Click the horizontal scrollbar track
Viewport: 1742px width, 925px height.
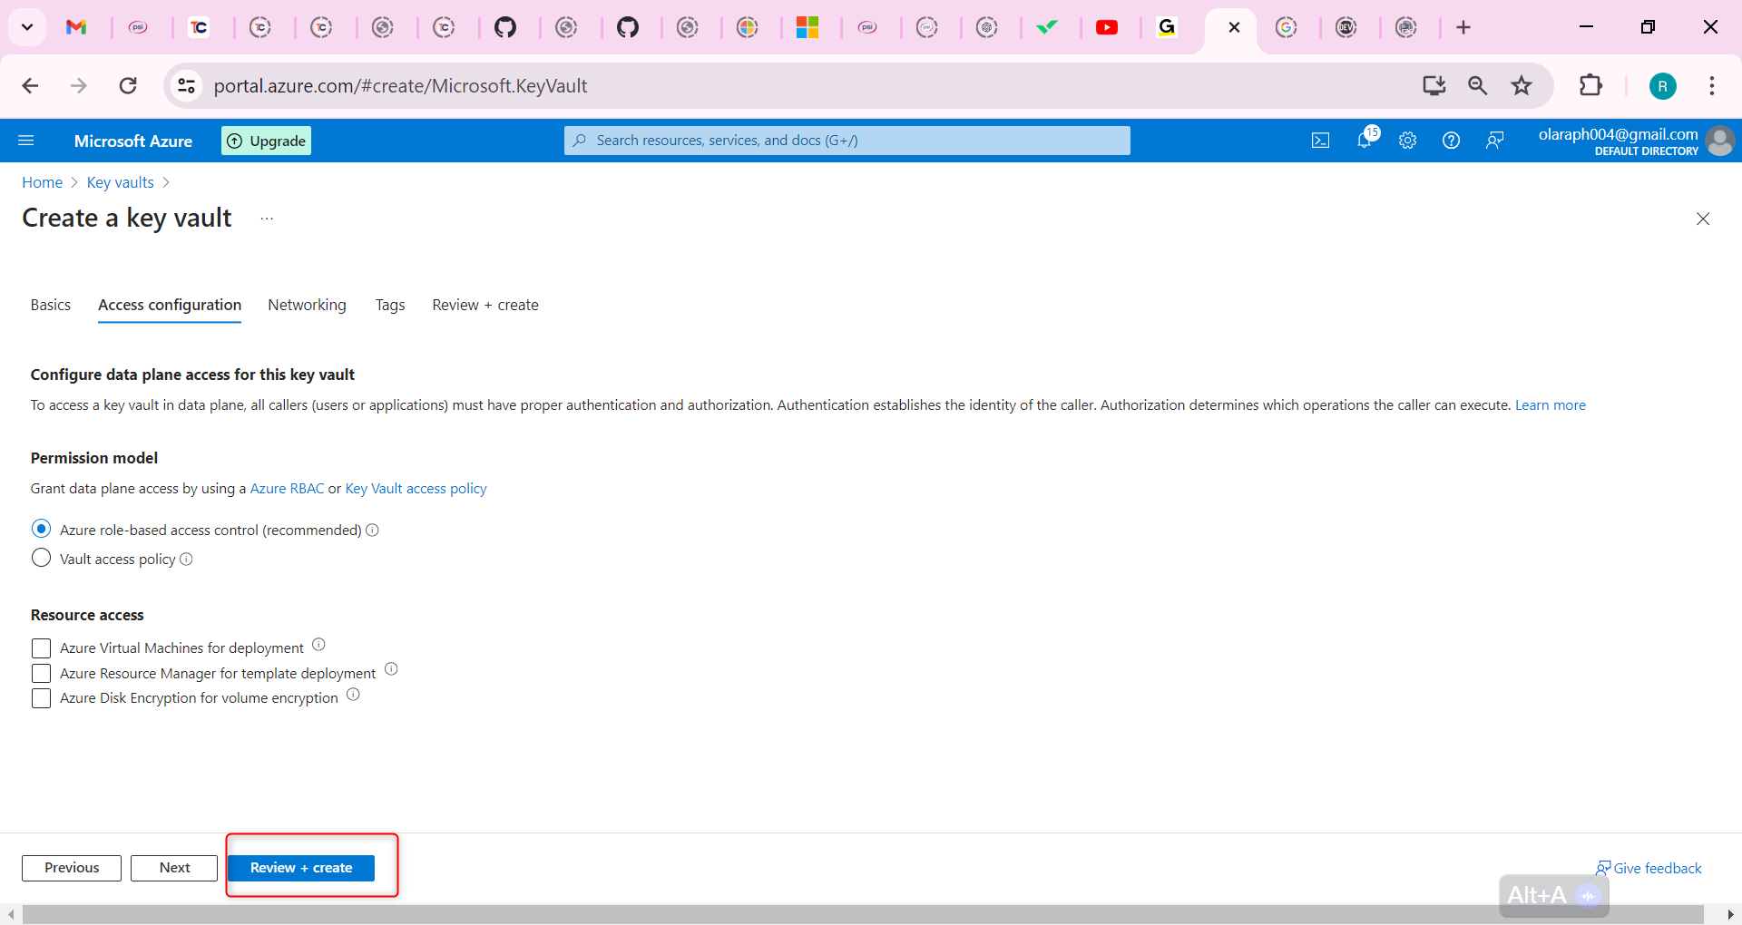pos(862,914)
